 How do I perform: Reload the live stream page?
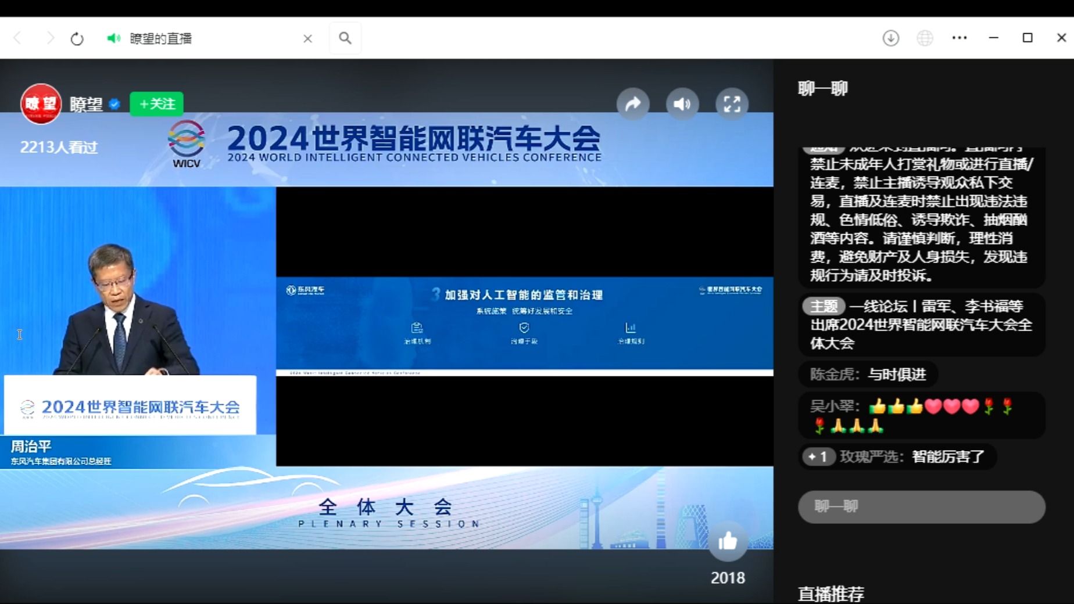tap(77, 39)
